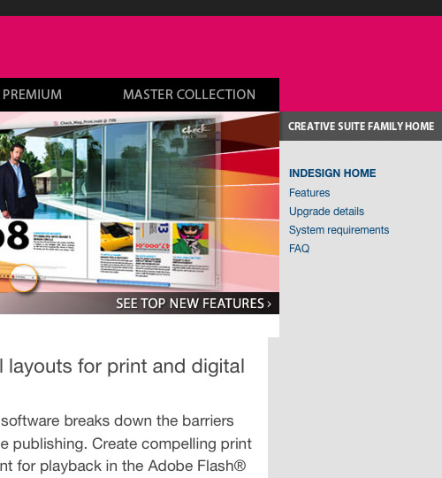Open the MASTER COLLECTION tab
442x478 pixels.
click(189, 95)
